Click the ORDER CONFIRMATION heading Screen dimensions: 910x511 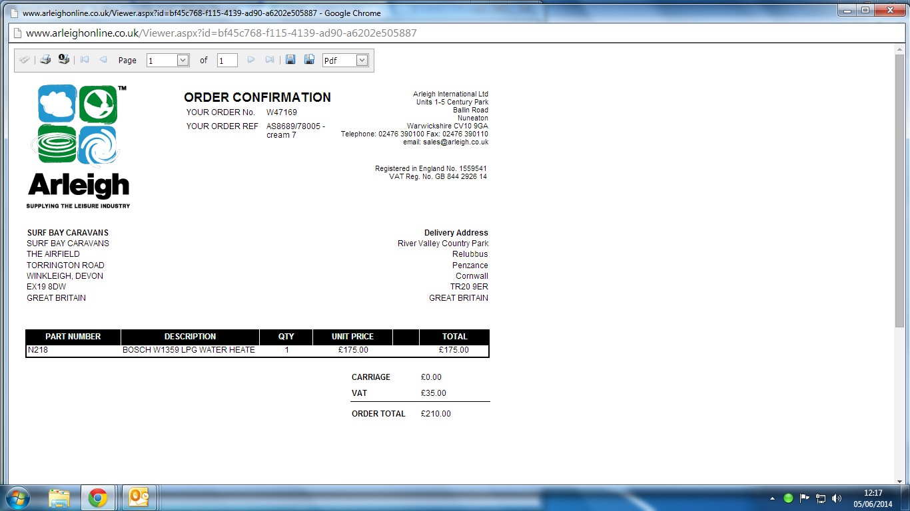point(258,97)
